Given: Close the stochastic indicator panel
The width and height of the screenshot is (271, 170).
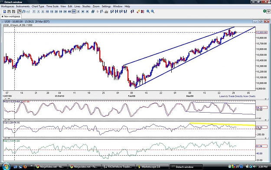Looking at the screenshot, I should click(x=266, y=99).
